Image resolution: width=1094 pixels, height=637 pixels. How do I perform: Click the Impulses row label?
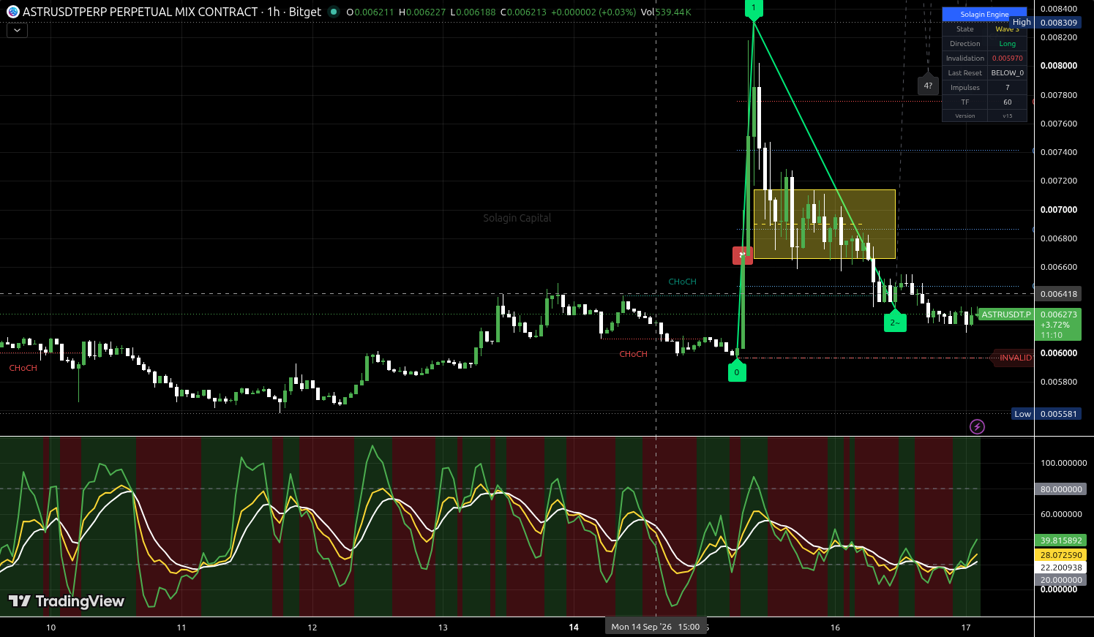[965, 88]
